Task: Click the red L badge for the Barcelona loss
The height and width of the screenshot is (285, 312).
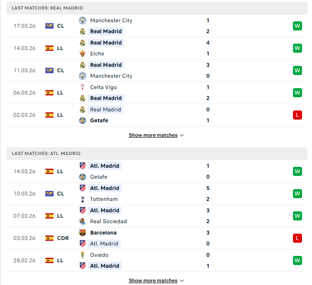Action: tap(297, 238)
